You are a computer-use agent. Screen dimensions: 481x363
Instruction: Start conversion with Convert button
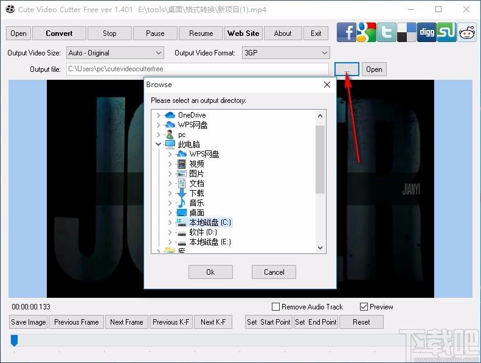pyautogui.click(x=59, y=33)
